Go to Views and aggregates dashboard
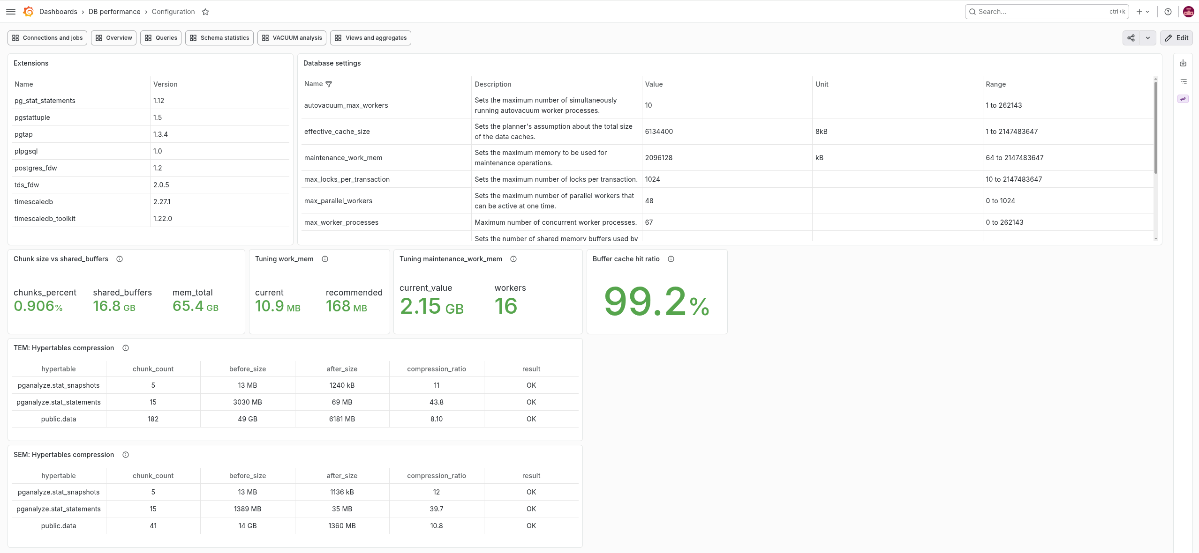The height and width of the screenshot is (553, 1199). tap(371, 38)
